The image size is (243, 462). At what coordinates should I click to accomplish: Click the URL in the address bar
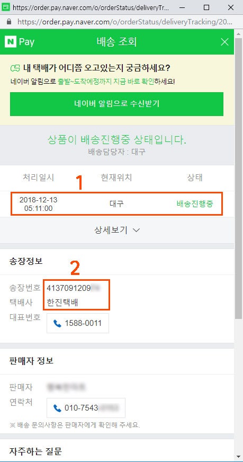(x=125, y=22)
